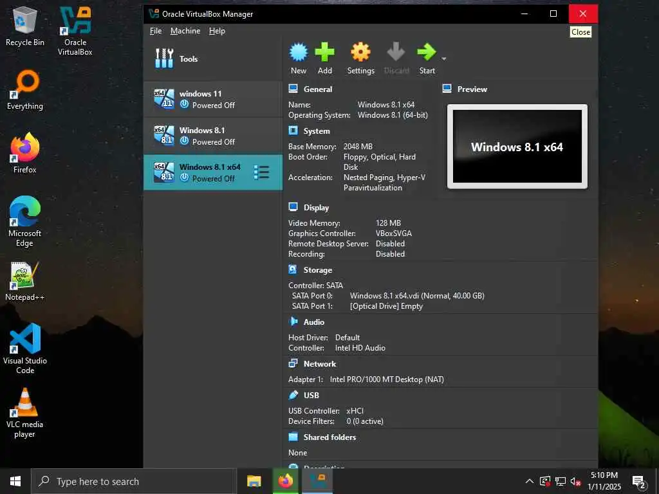This screenshot has width=659, height=494.
Task: Open Notepad++ desktop shortcut
Action: tap(25, 281)
